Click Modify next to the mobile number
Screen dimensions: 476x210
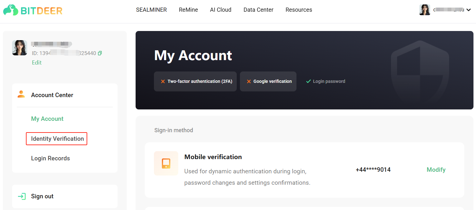pos(436,170)
